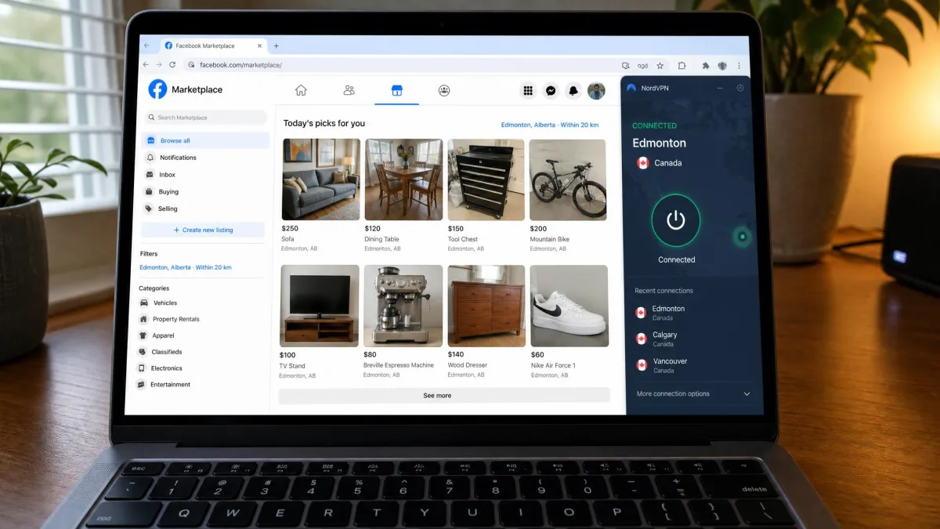Click the location link beside Today's picks

[x=550, y=125]
